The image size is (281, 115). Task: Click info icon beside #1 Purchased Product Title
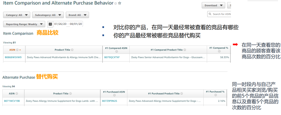[182, 94]
